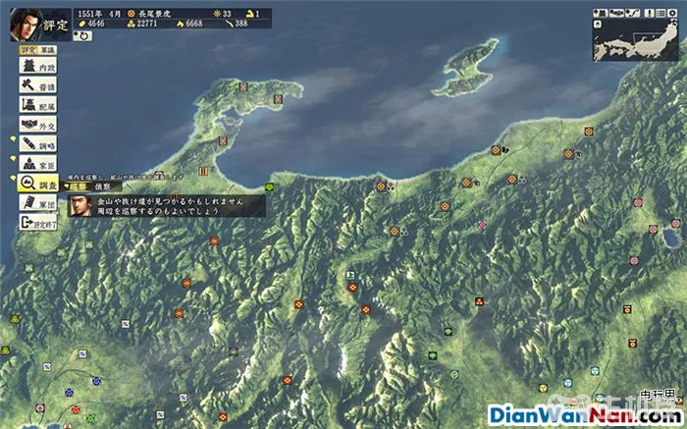The height and width of the screenshot is (429, 687).
Task: Click the daimyo portrait at top left
Action: pos(26,25)
